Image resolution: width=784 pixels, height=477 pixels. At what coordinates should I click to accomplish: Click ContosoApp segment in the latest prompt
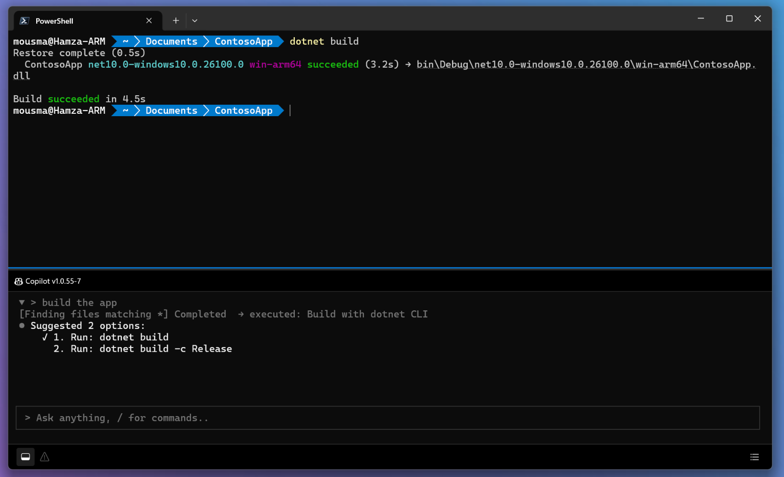click(243, 110)
